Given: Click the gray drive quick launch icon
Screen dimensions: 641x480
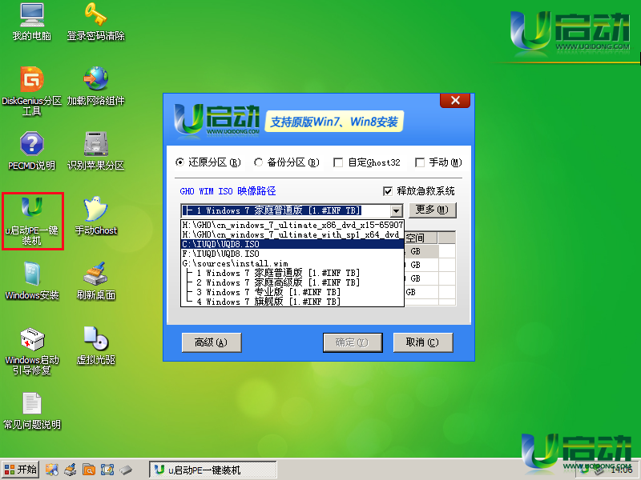Looking at the screenshot, I should click(x=126, y=470).
